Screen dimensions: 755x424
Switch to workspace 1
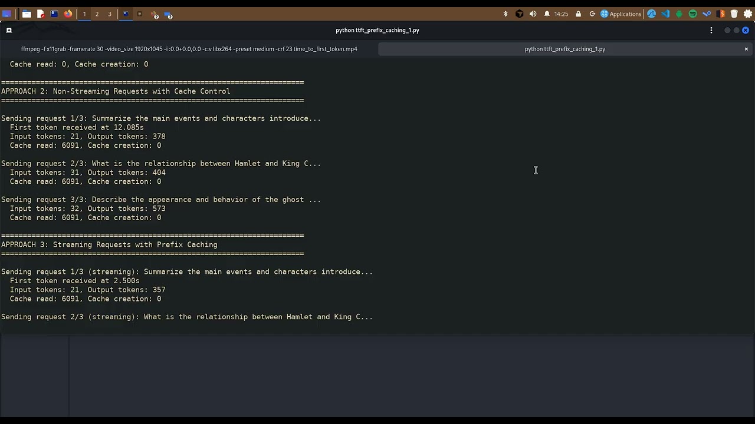point(84,14)
